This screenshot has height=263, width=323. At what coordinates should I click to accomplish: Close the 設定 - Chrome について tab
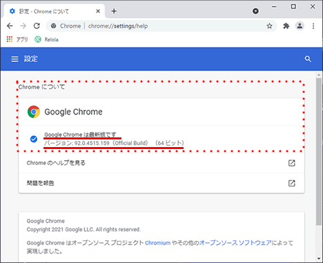(x=98, y=11)
